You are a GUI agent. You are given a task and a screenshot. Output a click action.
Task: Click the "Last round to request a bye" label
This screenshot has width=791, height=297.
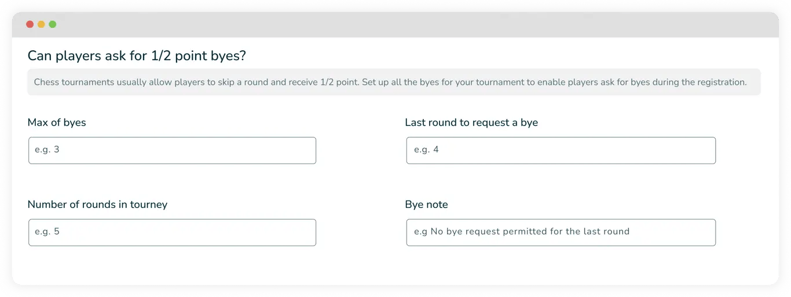(x=471, y=122)
